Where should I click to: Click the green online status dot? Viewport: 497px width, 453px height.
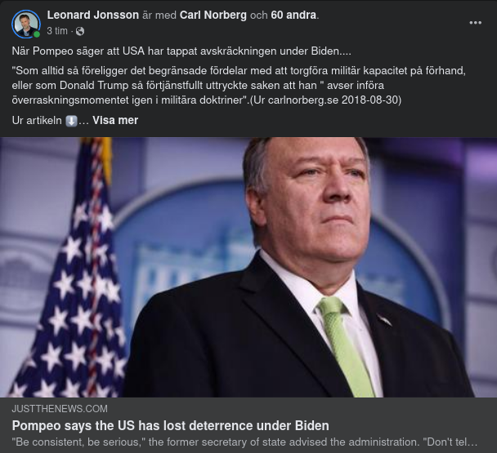point(37,34)
